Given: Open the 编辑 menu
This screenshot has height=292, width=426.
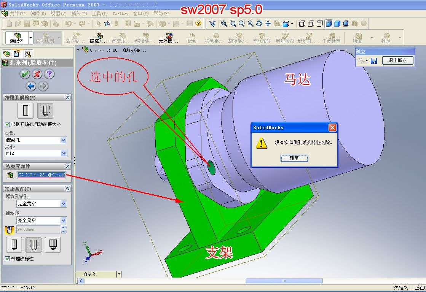Looking at the screenshot, I should coord(38,13).
